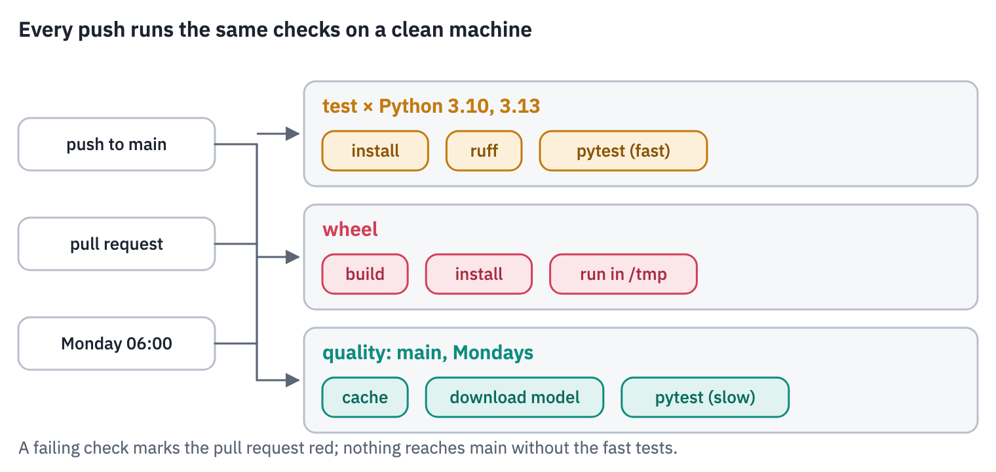996x472 pixels.
Task: Click the 'wheel' job title
Action: [x=350, y=229]
